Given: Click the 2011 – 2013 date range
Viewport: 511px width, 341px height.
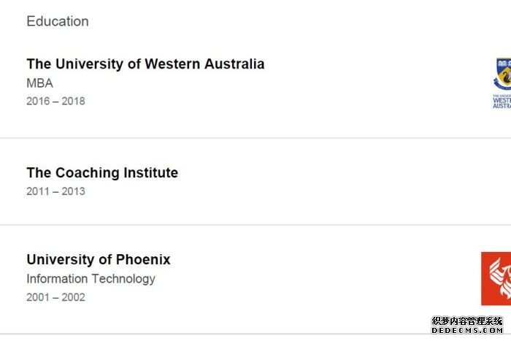Looking at the screenshot, I should pyautogui.click(x=55, y=191).
